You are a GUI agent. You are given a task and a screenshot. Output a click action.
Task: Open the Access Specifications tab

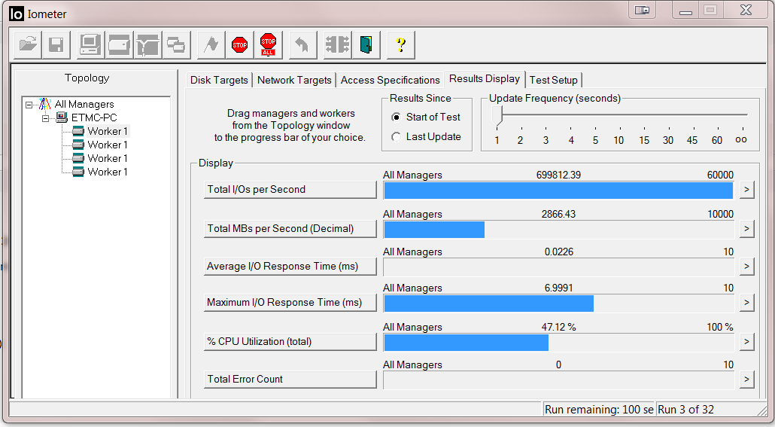[390, 81]
